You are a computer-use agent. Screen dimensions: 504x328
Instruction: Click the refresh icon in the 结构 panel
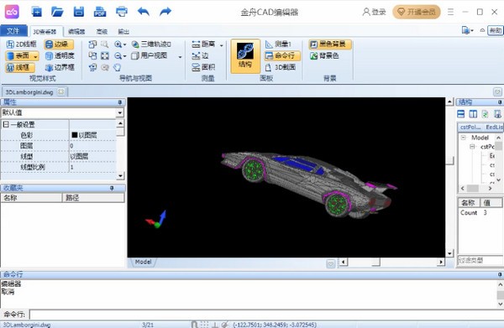pos(485,113)
